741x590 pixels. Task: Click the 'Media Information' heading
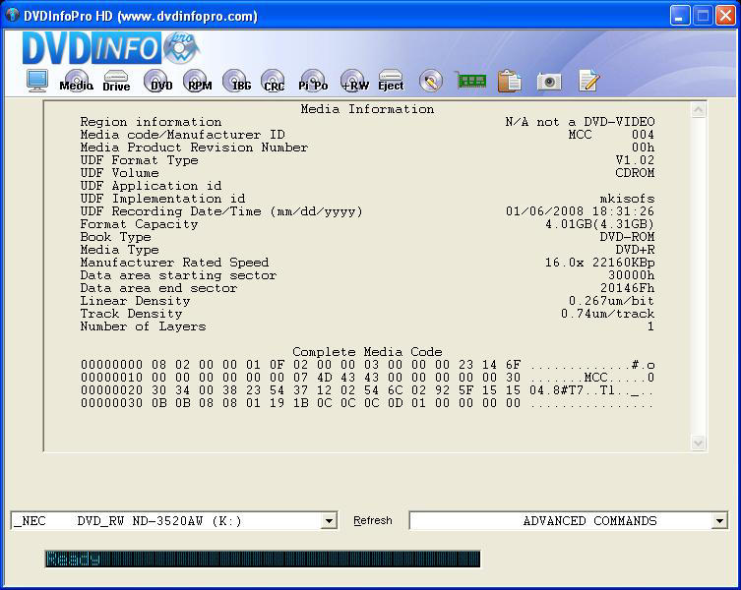pos(367,109)
